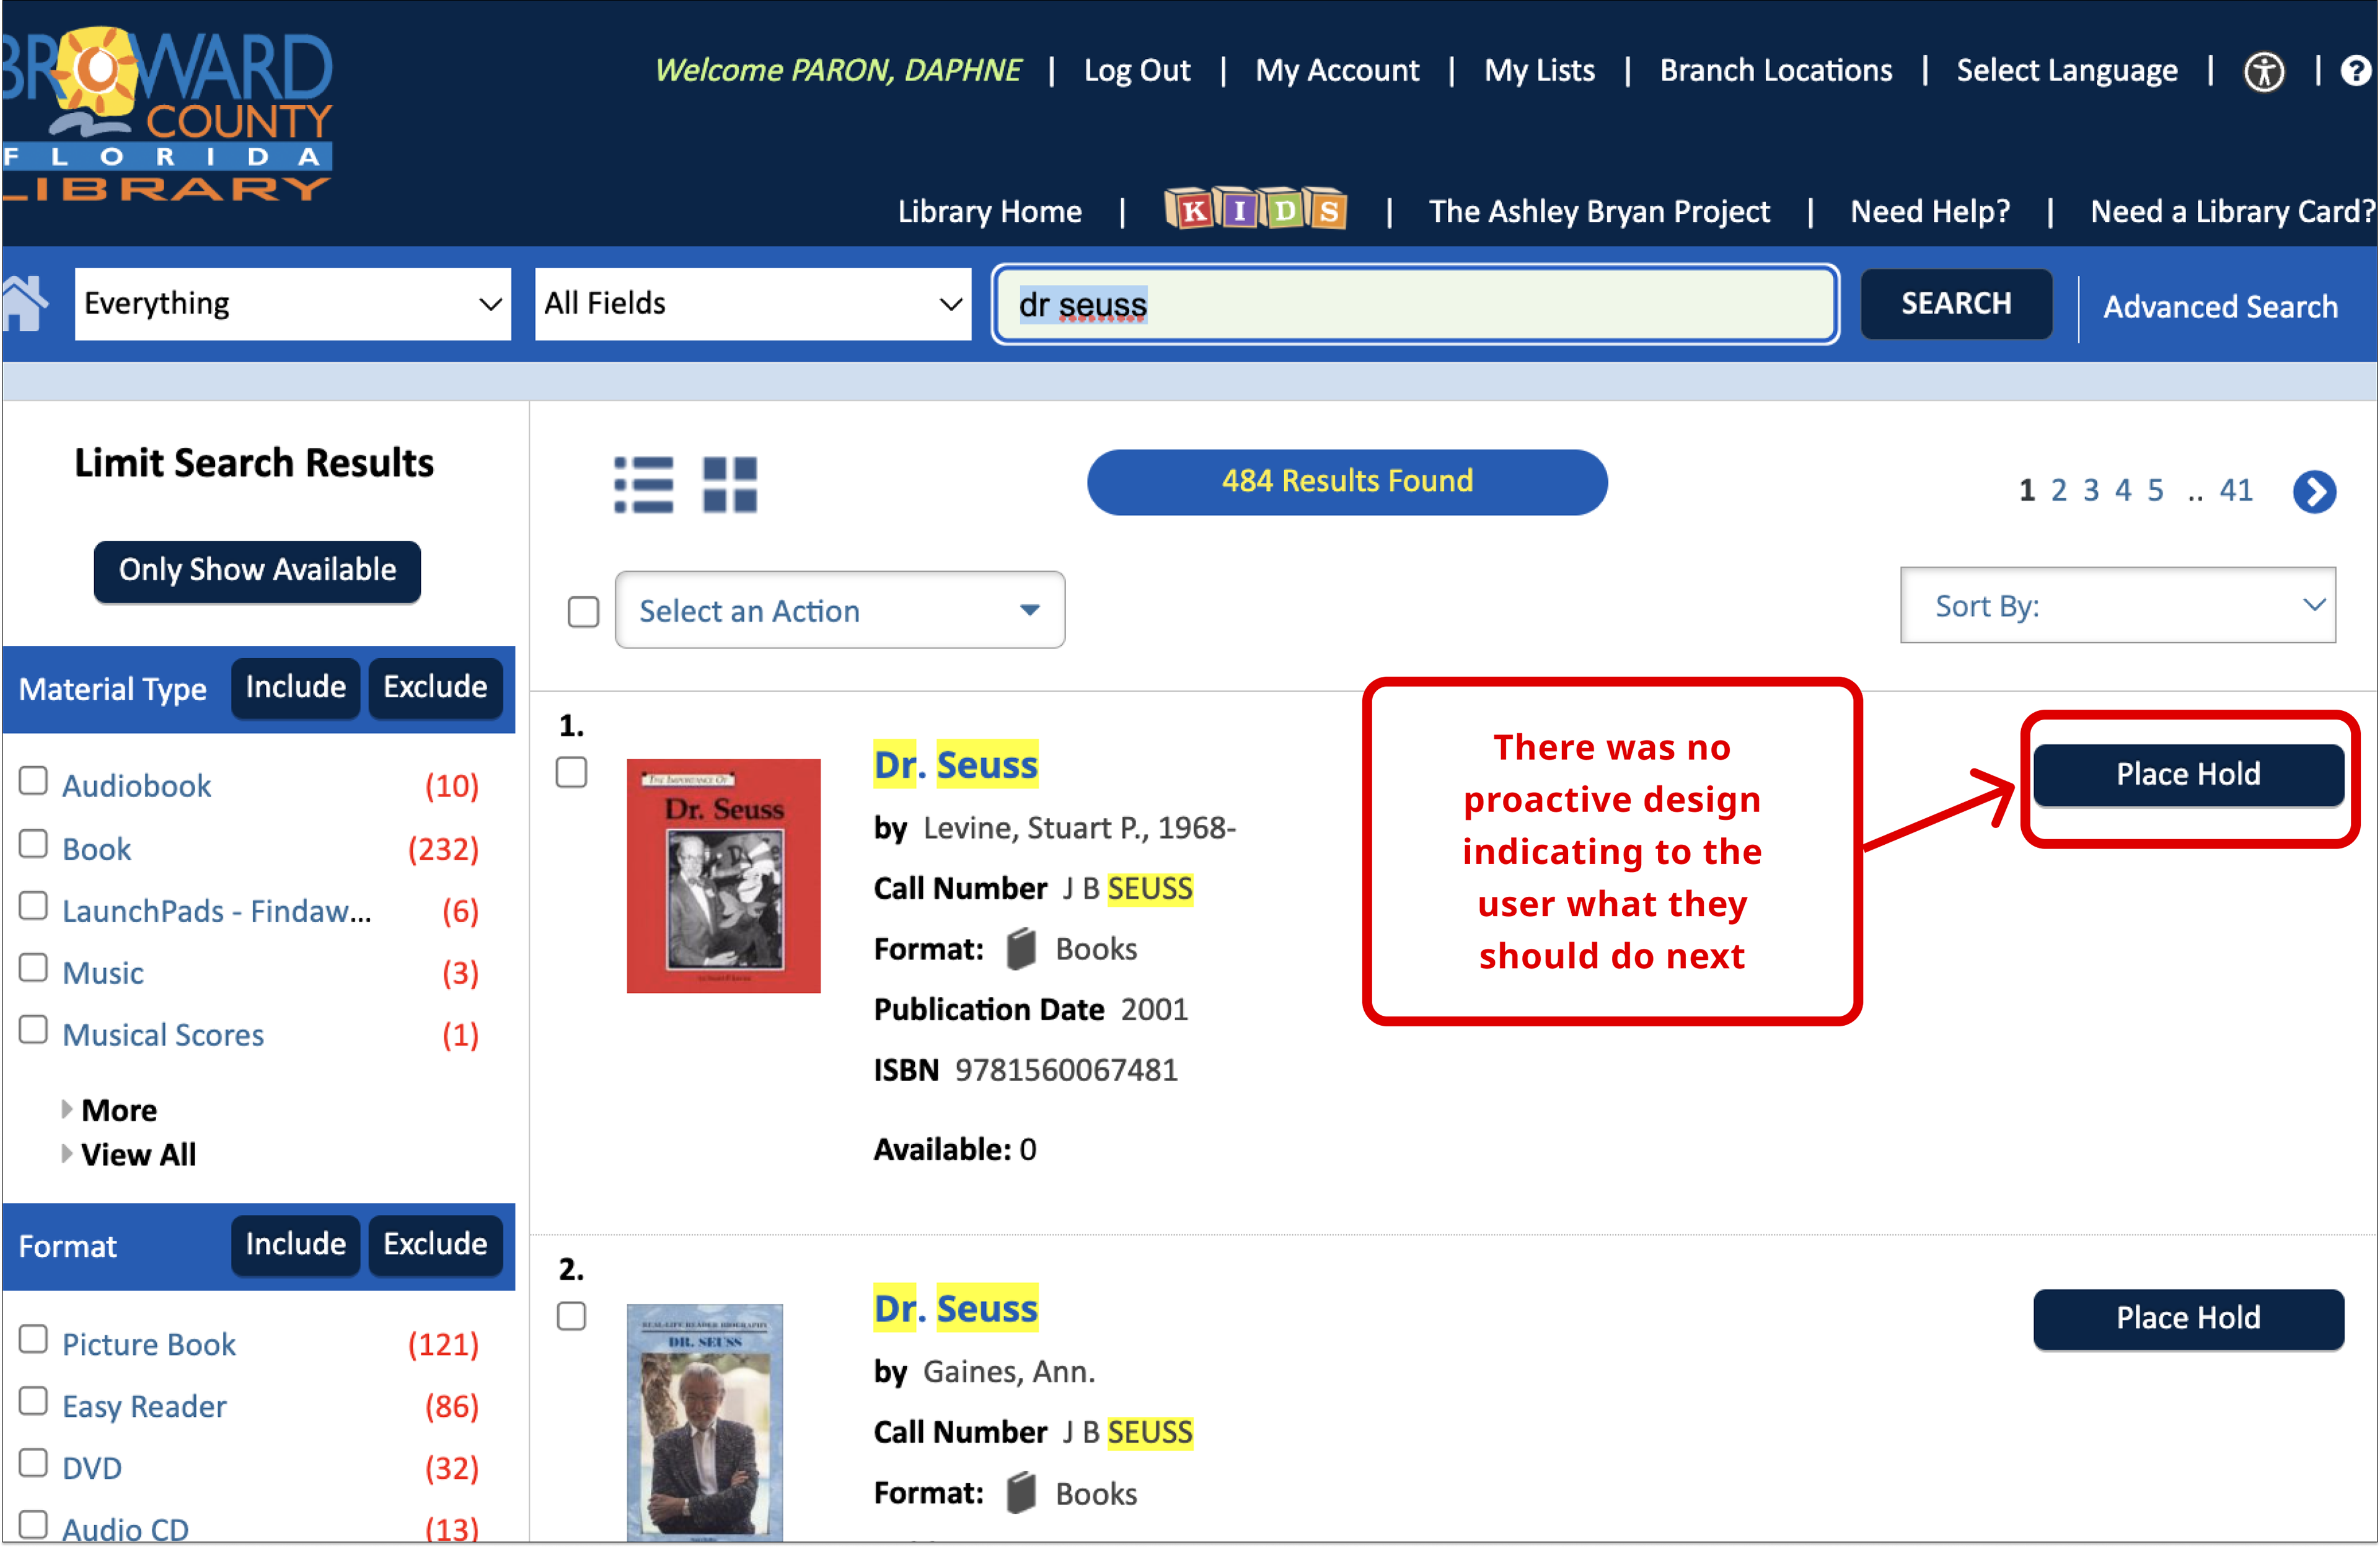Click Exclude under Format

coord(435,1245)
